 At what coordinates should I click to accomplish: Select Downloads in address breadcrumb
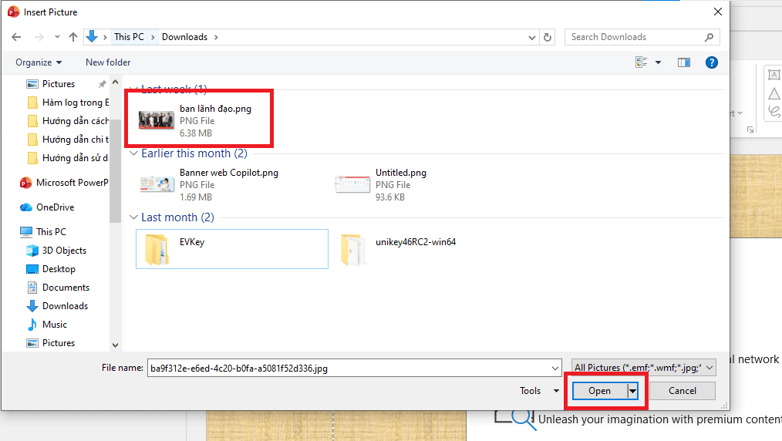pyautogui.click(x=184, y=37)
